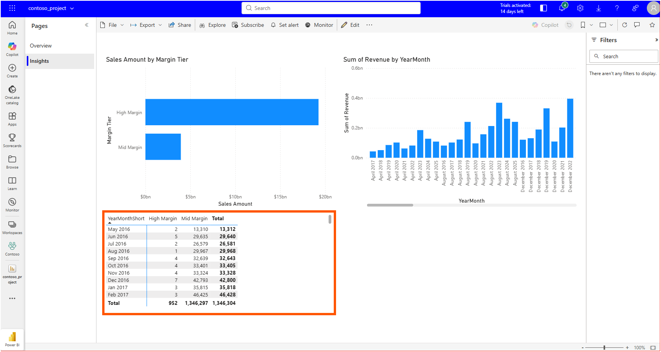Open the Contoso workspace icon

pos(12,249)
